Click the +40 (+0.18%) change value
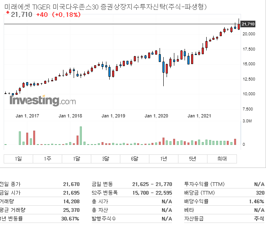 [59, 15]
